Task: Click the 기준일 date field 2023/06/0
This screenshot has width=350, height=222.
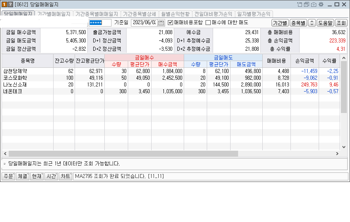Action: click(144, 23)
